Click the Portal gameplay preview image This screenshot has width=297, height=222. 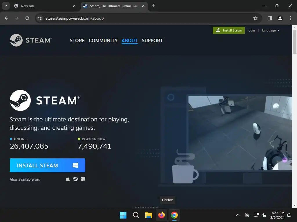240,133
